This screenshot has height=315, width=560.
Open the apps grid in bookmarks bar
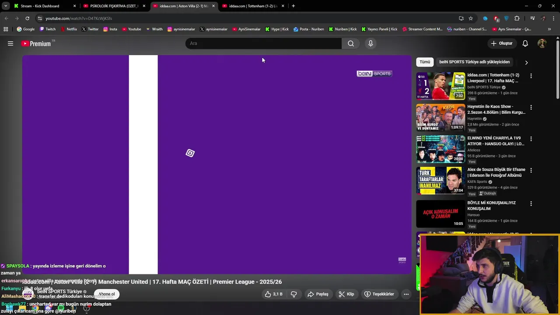click(6, 29)
